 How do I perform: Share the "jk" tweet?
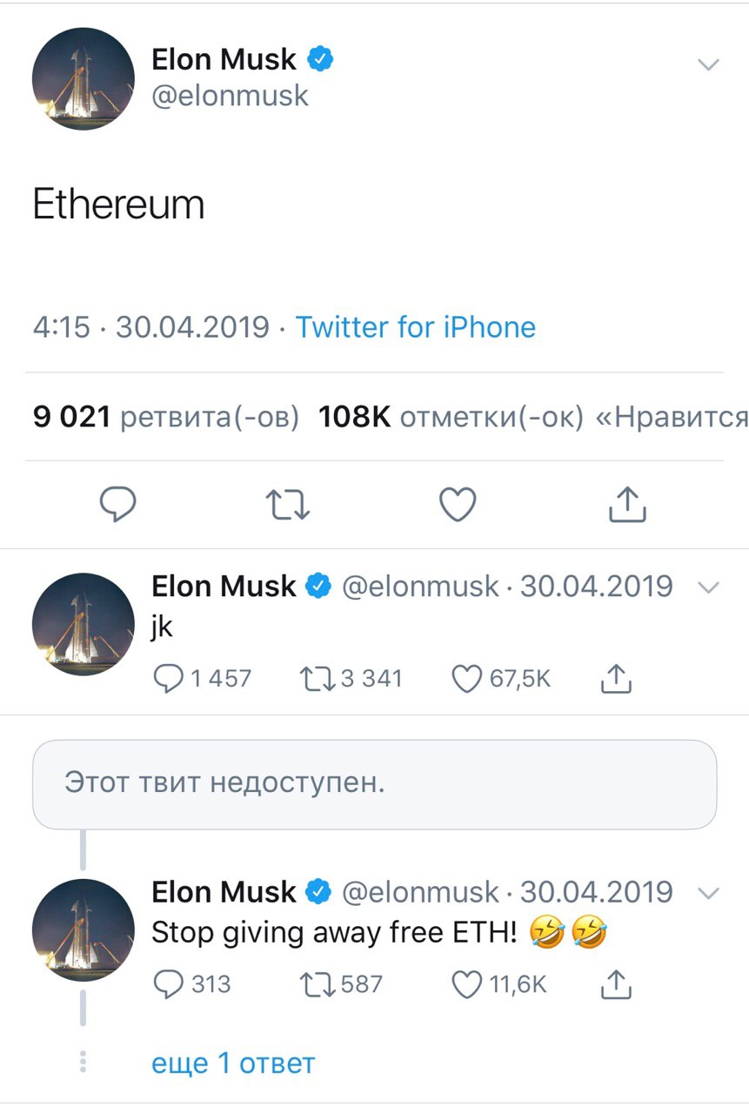[616, 679]
